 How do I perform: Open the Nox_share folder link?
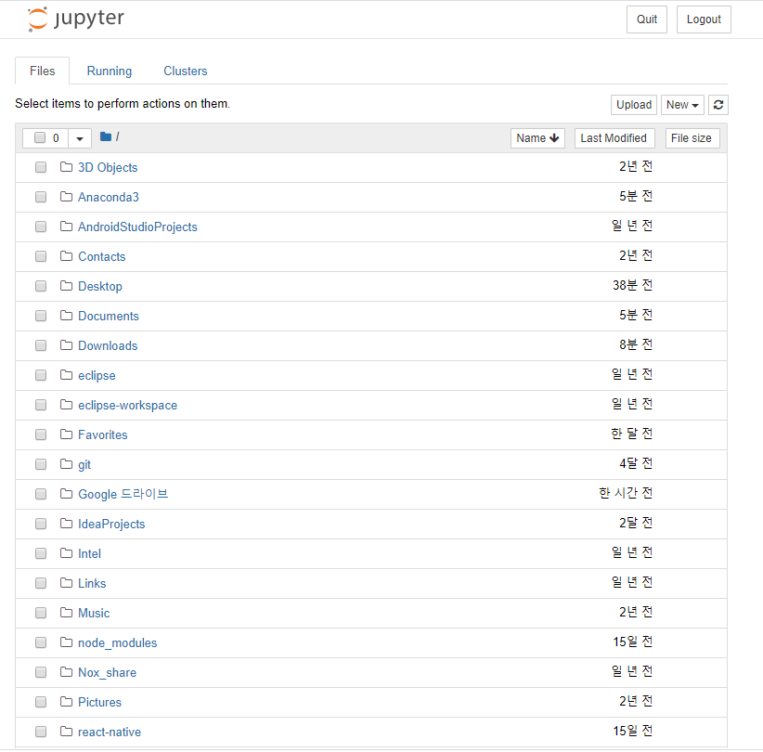coord(107,673)
